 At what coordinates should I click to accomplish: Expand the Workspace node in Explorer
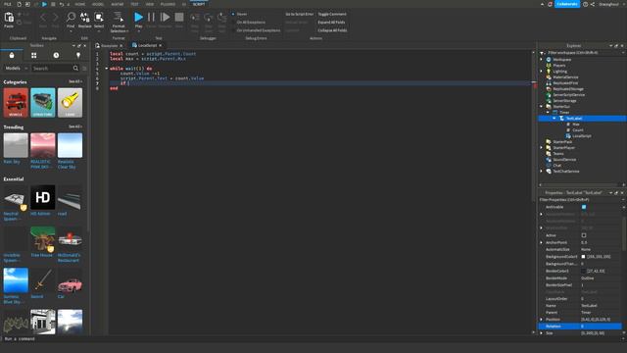click(x=542, y=60)
